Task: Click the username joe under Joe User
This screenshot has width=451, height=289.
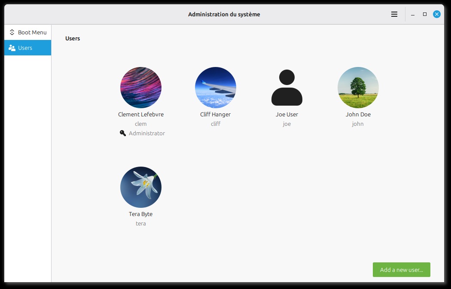Action: (286, 124)
